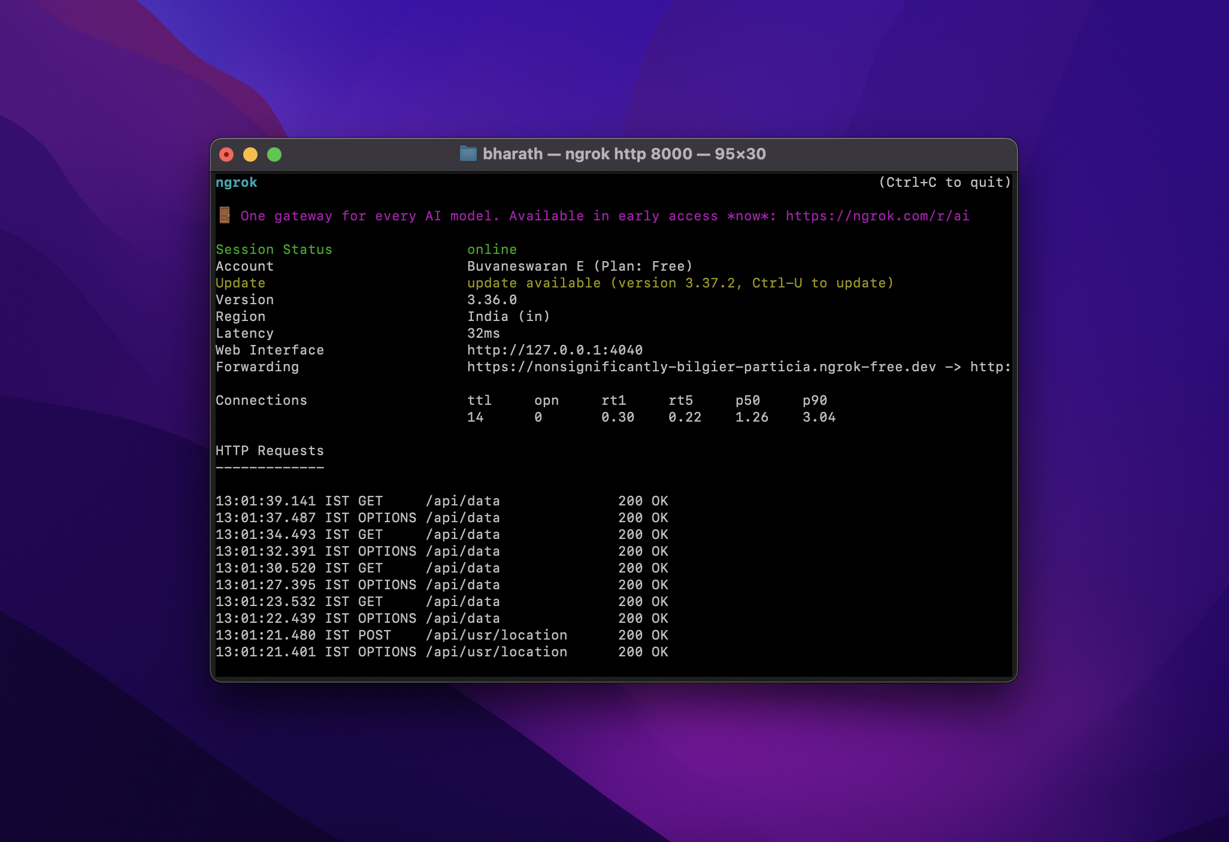Viewport: 1229px width, 842px height.
Task: Maximize the window using the green button
Action: pos(274,155)
